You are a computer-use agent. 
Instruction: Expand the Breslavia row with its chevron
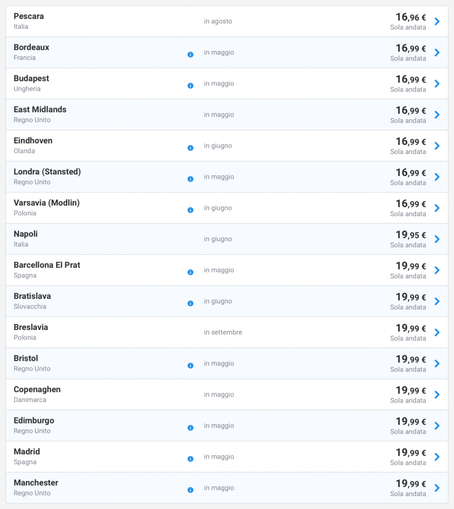(437, 333)
